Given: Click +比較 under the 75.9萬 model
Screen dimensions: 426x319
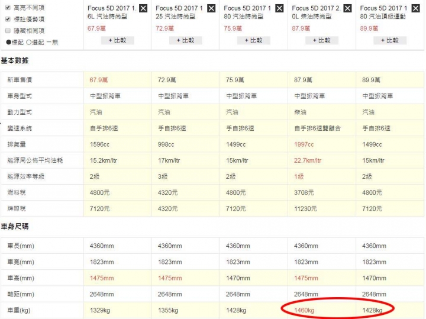Looking at the screenshot, I should [254, 40].
